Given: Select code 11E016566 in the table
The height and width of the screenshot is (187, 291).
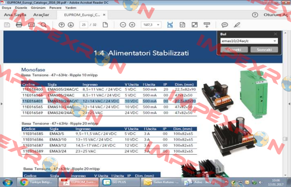Looking at the screenshot, I should click(33, 95).
